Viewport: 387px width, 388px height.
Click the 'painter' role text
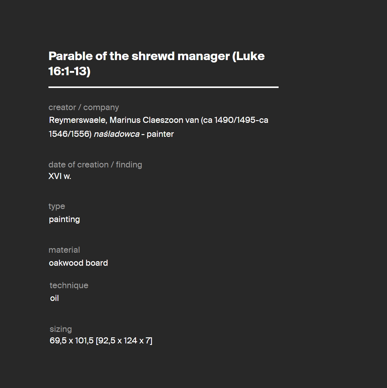[x=160, y=134]
